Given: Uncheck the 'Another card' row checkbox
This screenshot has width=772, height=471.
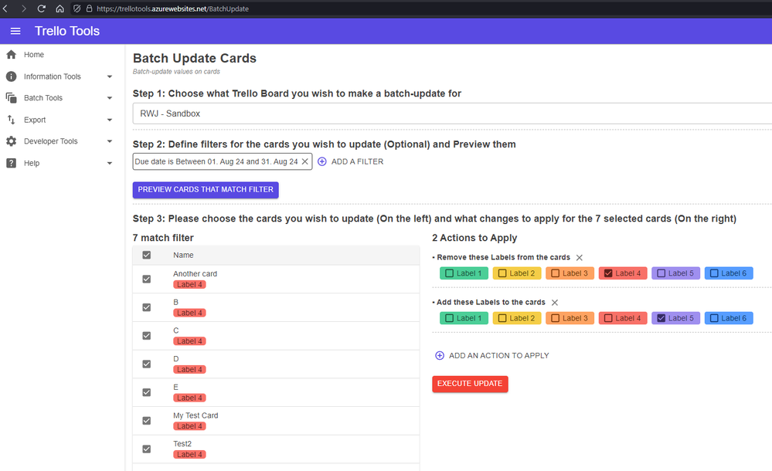Looking at the screenshot, I should [146, 279].
